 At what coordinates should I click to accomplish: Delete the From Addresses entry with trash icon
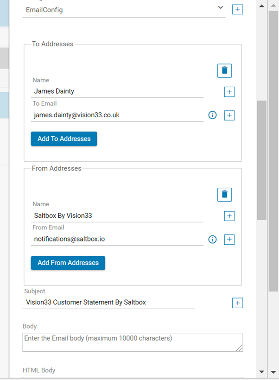tap(224, 195)
